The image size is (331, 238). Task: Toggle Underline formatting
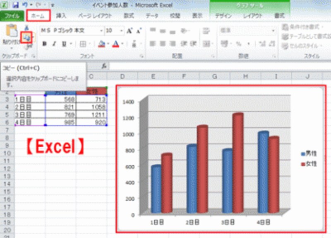(64, 44)
